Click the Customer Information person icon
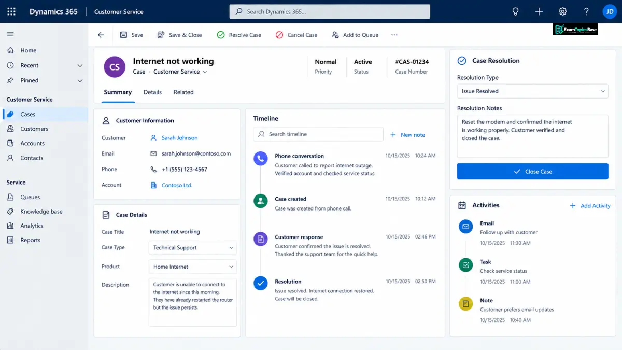622x350 pixels. (x=106, y=120)
